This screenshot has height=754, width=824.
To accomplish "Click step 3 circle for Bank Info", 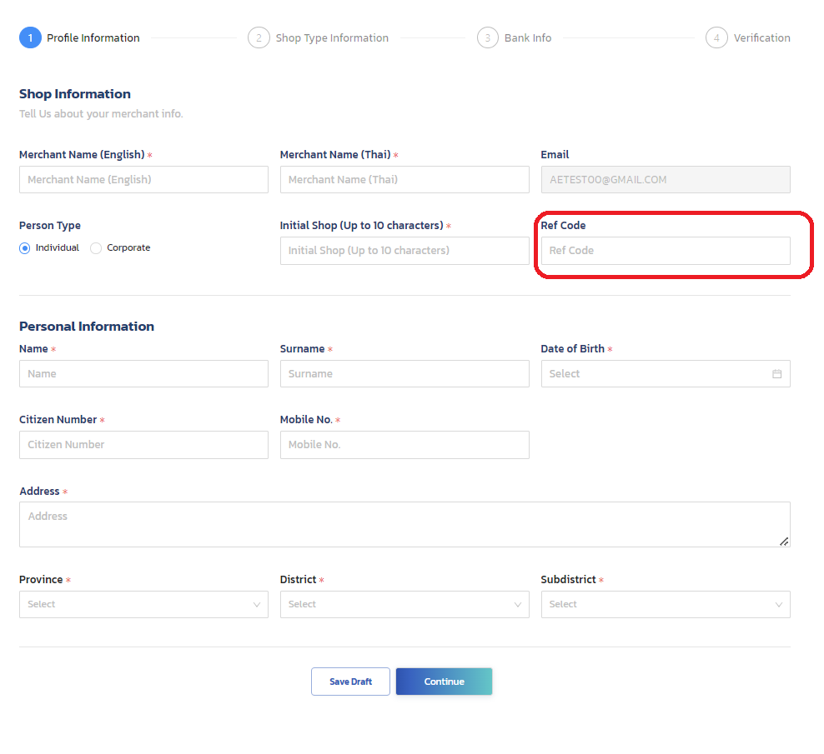I will (488, 37).
